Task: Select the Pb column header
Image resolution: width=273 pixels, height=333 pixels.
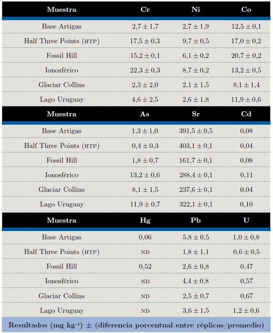Action: pos(196,220)
